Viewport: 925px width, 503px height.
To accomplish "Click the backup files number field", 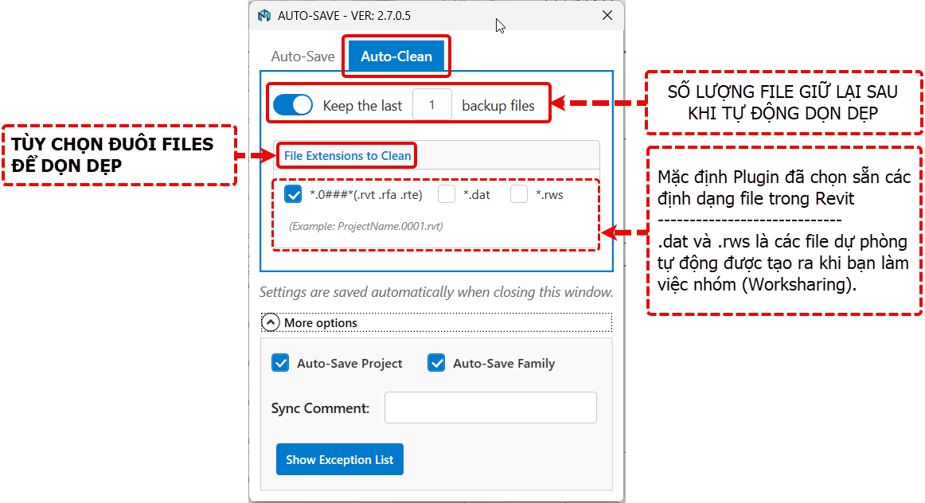I will click(431, 106).
